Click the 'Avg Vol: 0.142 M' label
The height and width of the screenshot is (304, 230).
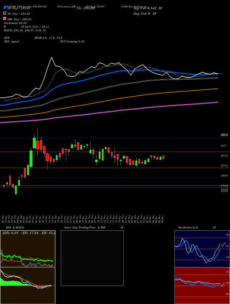(x=148, y=8)
